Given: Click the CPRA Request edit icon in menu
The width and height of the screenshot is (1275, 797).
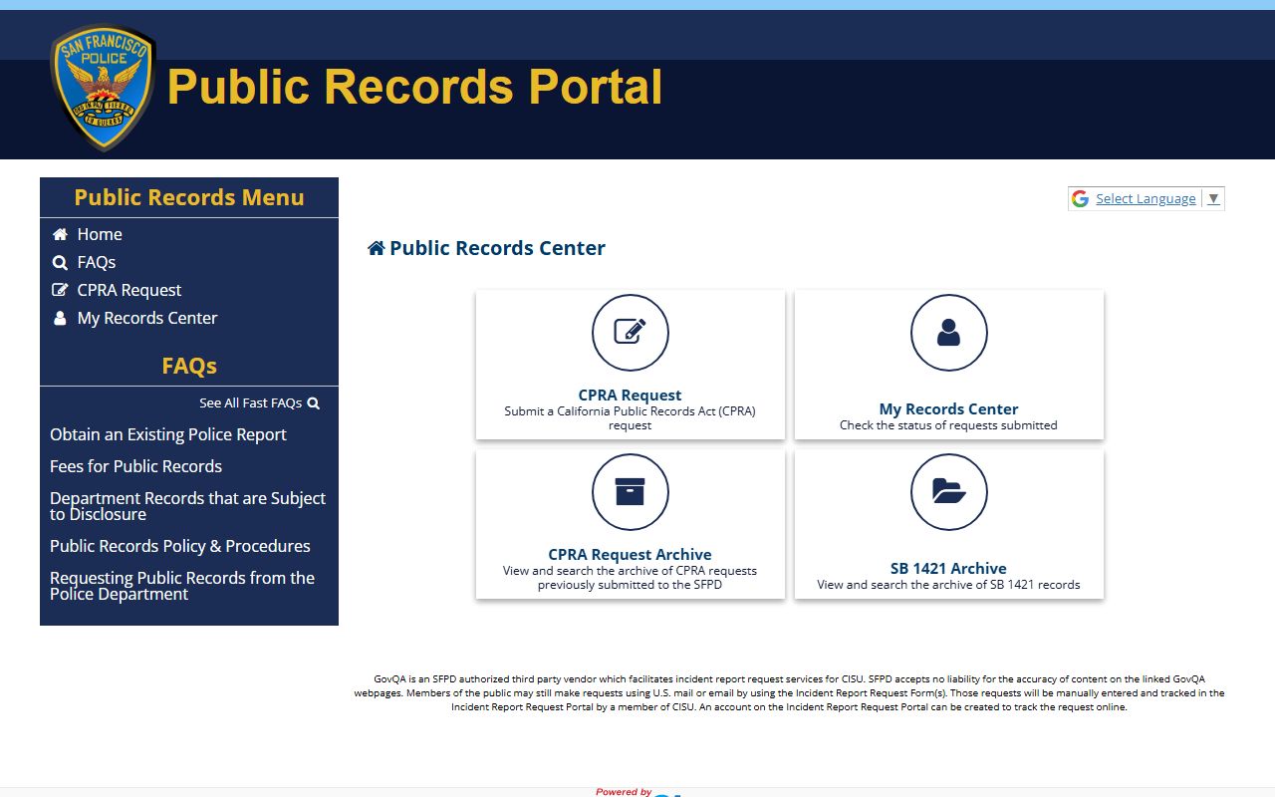Looking at the screenshot, I should (60, 291).
